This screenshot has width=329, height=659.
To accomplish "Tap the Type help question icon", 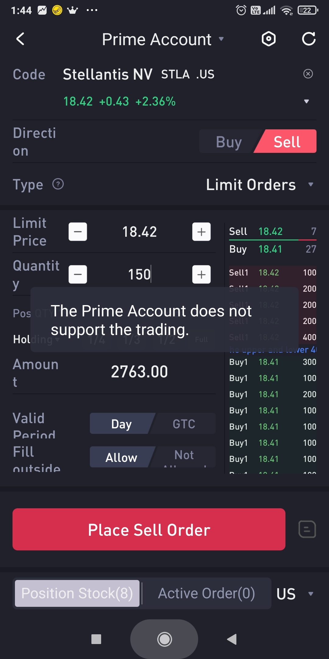I will point(58,184).
